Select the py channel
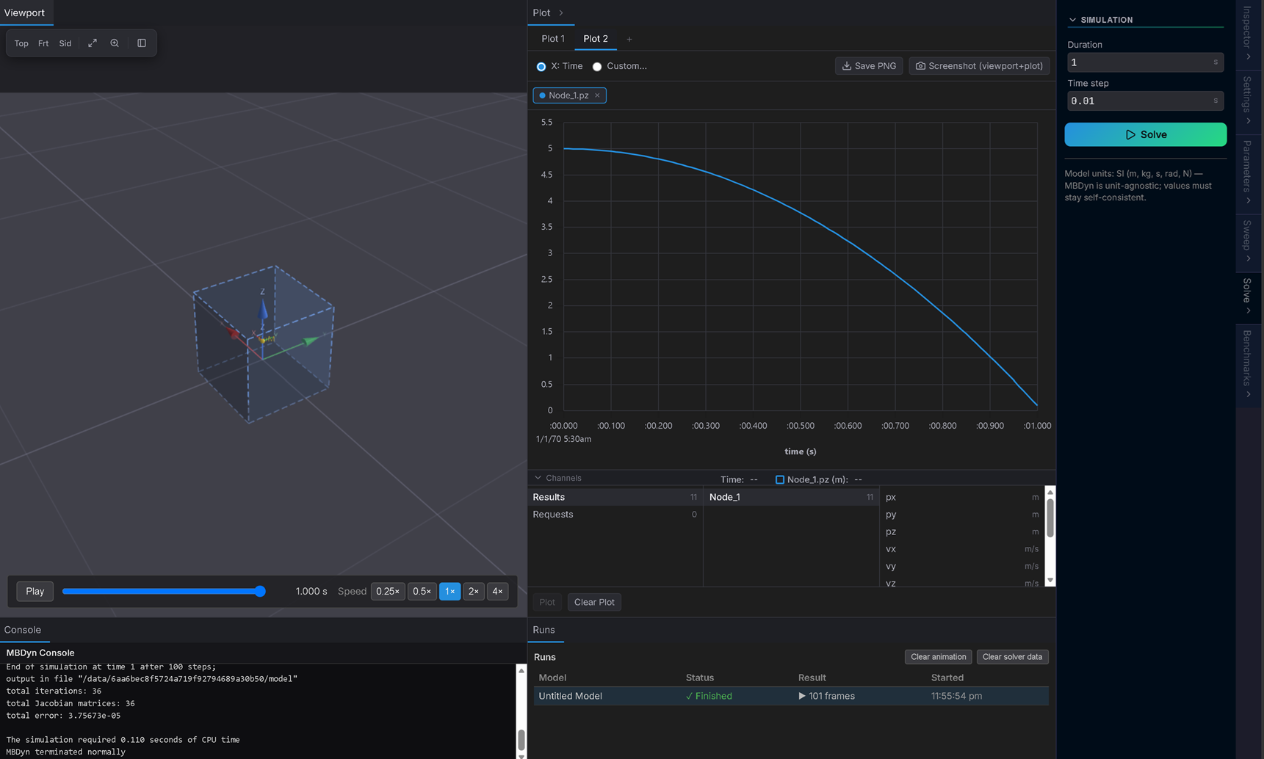The width and height of the screenshot is (1264, 759). (962, 515)
